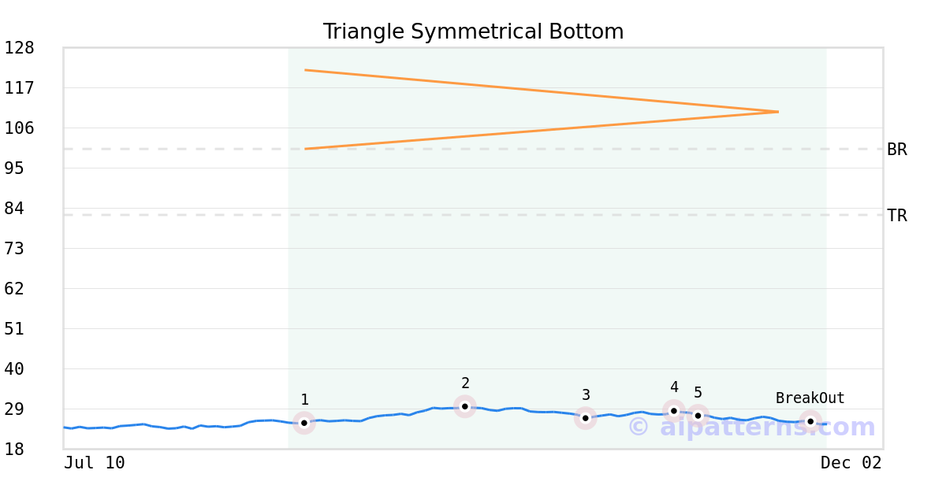Click pivot point marker 1
The height and width of the screenshot is (496, 946).
pyautogui.click(x=304, y=423)
